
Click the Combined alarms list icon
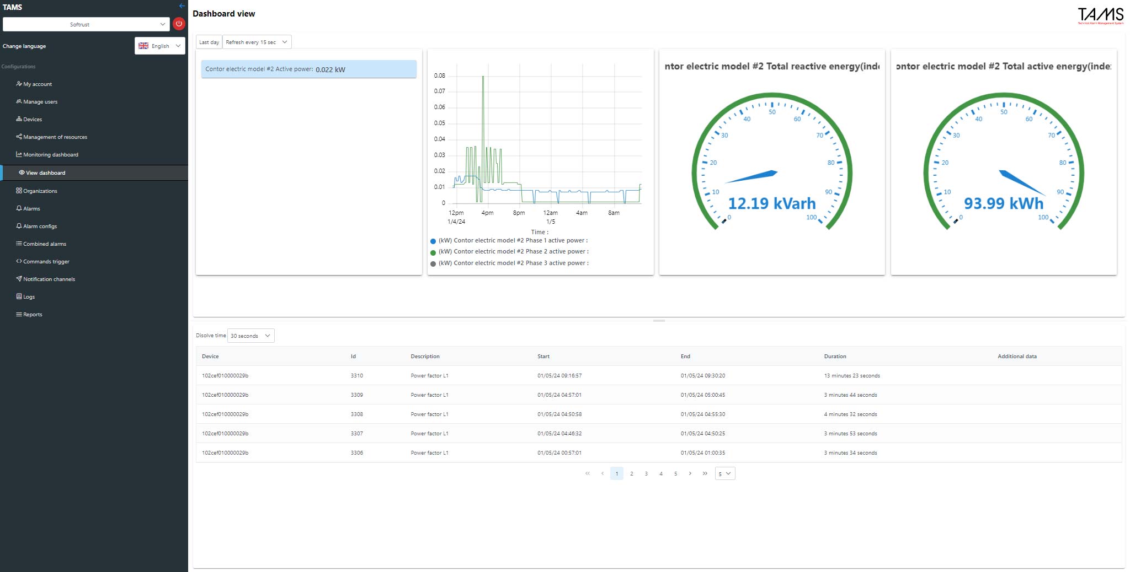[x=19, y=244]
